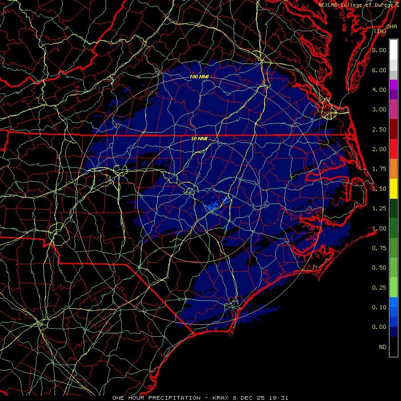Click the OHA product code label
401x401 pixels.
tap(392, 26)
